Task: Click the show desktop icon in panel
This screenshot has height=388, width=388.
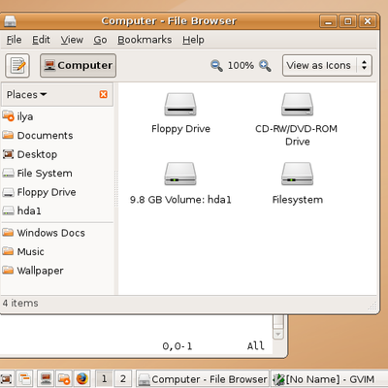Action: point(7,378)
